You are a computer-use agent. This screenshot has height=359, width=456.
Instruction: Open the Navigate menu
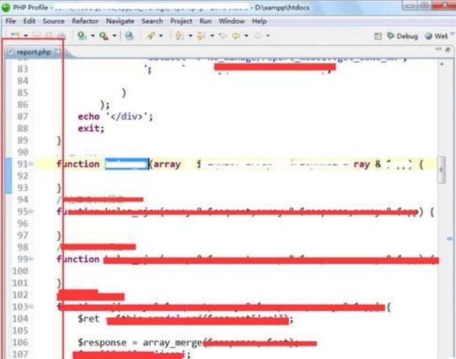120,21
